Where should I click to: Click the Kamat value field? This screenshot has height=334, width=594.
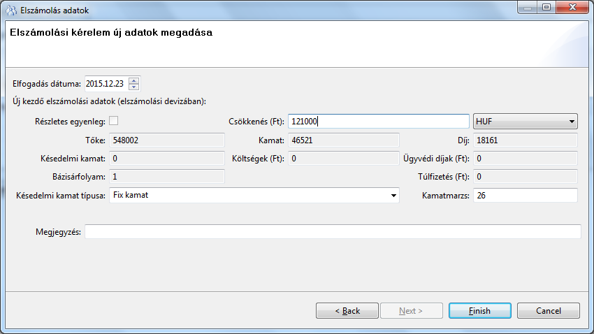pyautogui.click(x=342, y=140)
